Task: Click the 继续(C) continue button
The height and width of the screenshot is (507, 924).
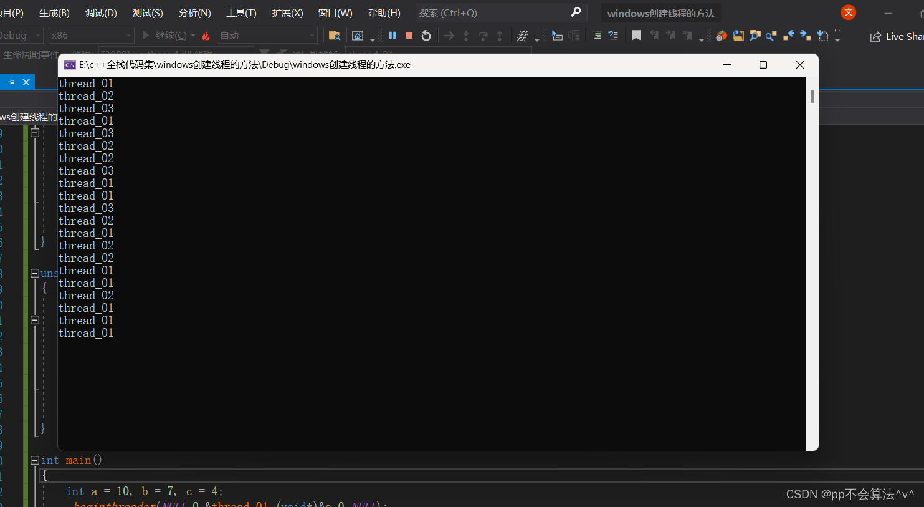Action: 164,36
